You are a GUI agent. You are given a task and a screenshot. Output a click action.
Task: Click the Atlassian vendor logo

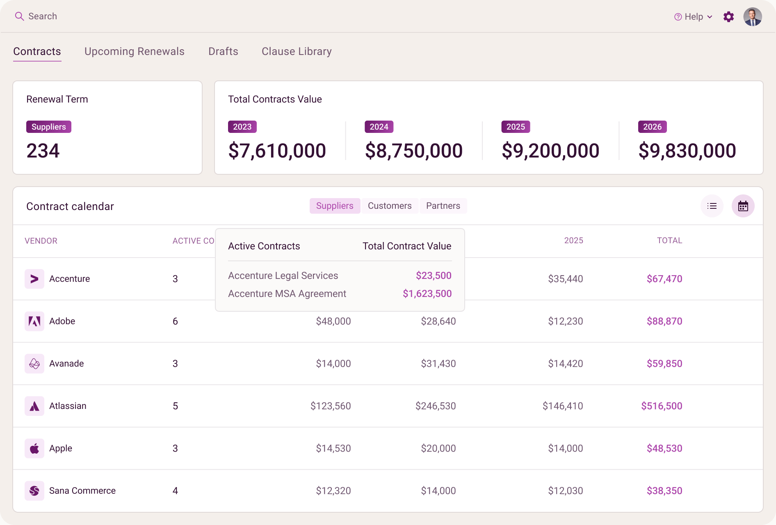(x=34, y=406)
